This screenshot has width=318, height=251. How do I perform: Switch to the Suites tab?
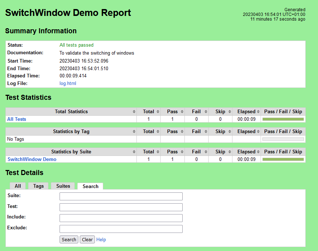63,186
